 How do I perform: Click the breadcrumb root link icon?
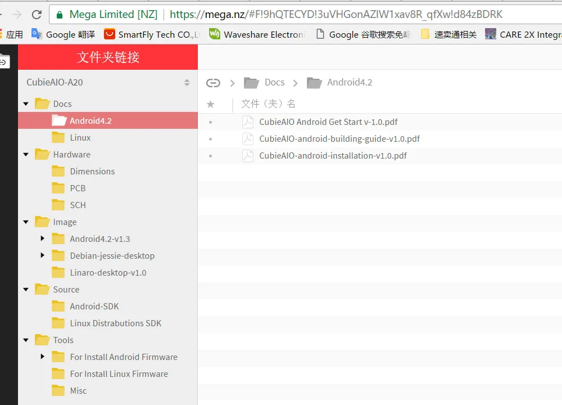click(213, 83)
